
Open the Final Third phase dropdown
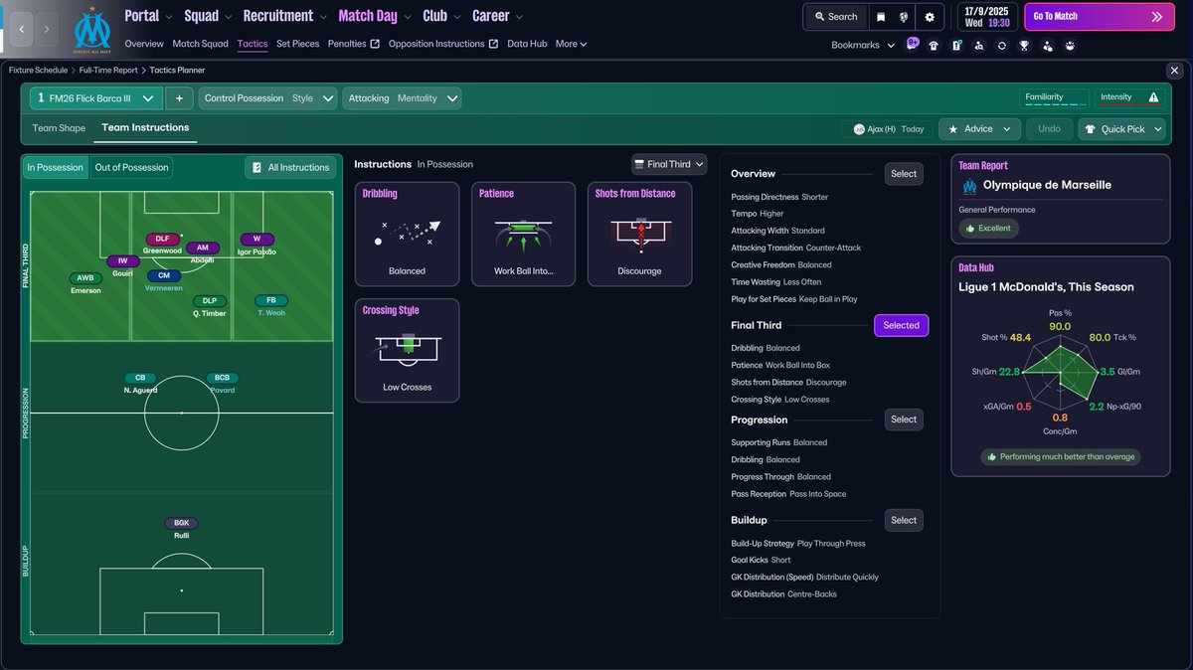[x=669, y=164]
